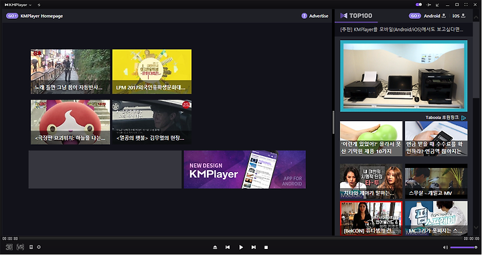Viewport: 482px width, 255px height.
Task: Open the MC그리 video thumbnail
Action: pyautogui.click(x=436, y=218)
